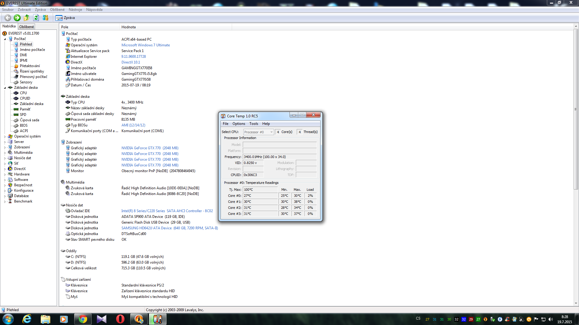Select Přetaktování item icon in tree
The height and width of the screenshot is (325, 579).
[16, 66]
